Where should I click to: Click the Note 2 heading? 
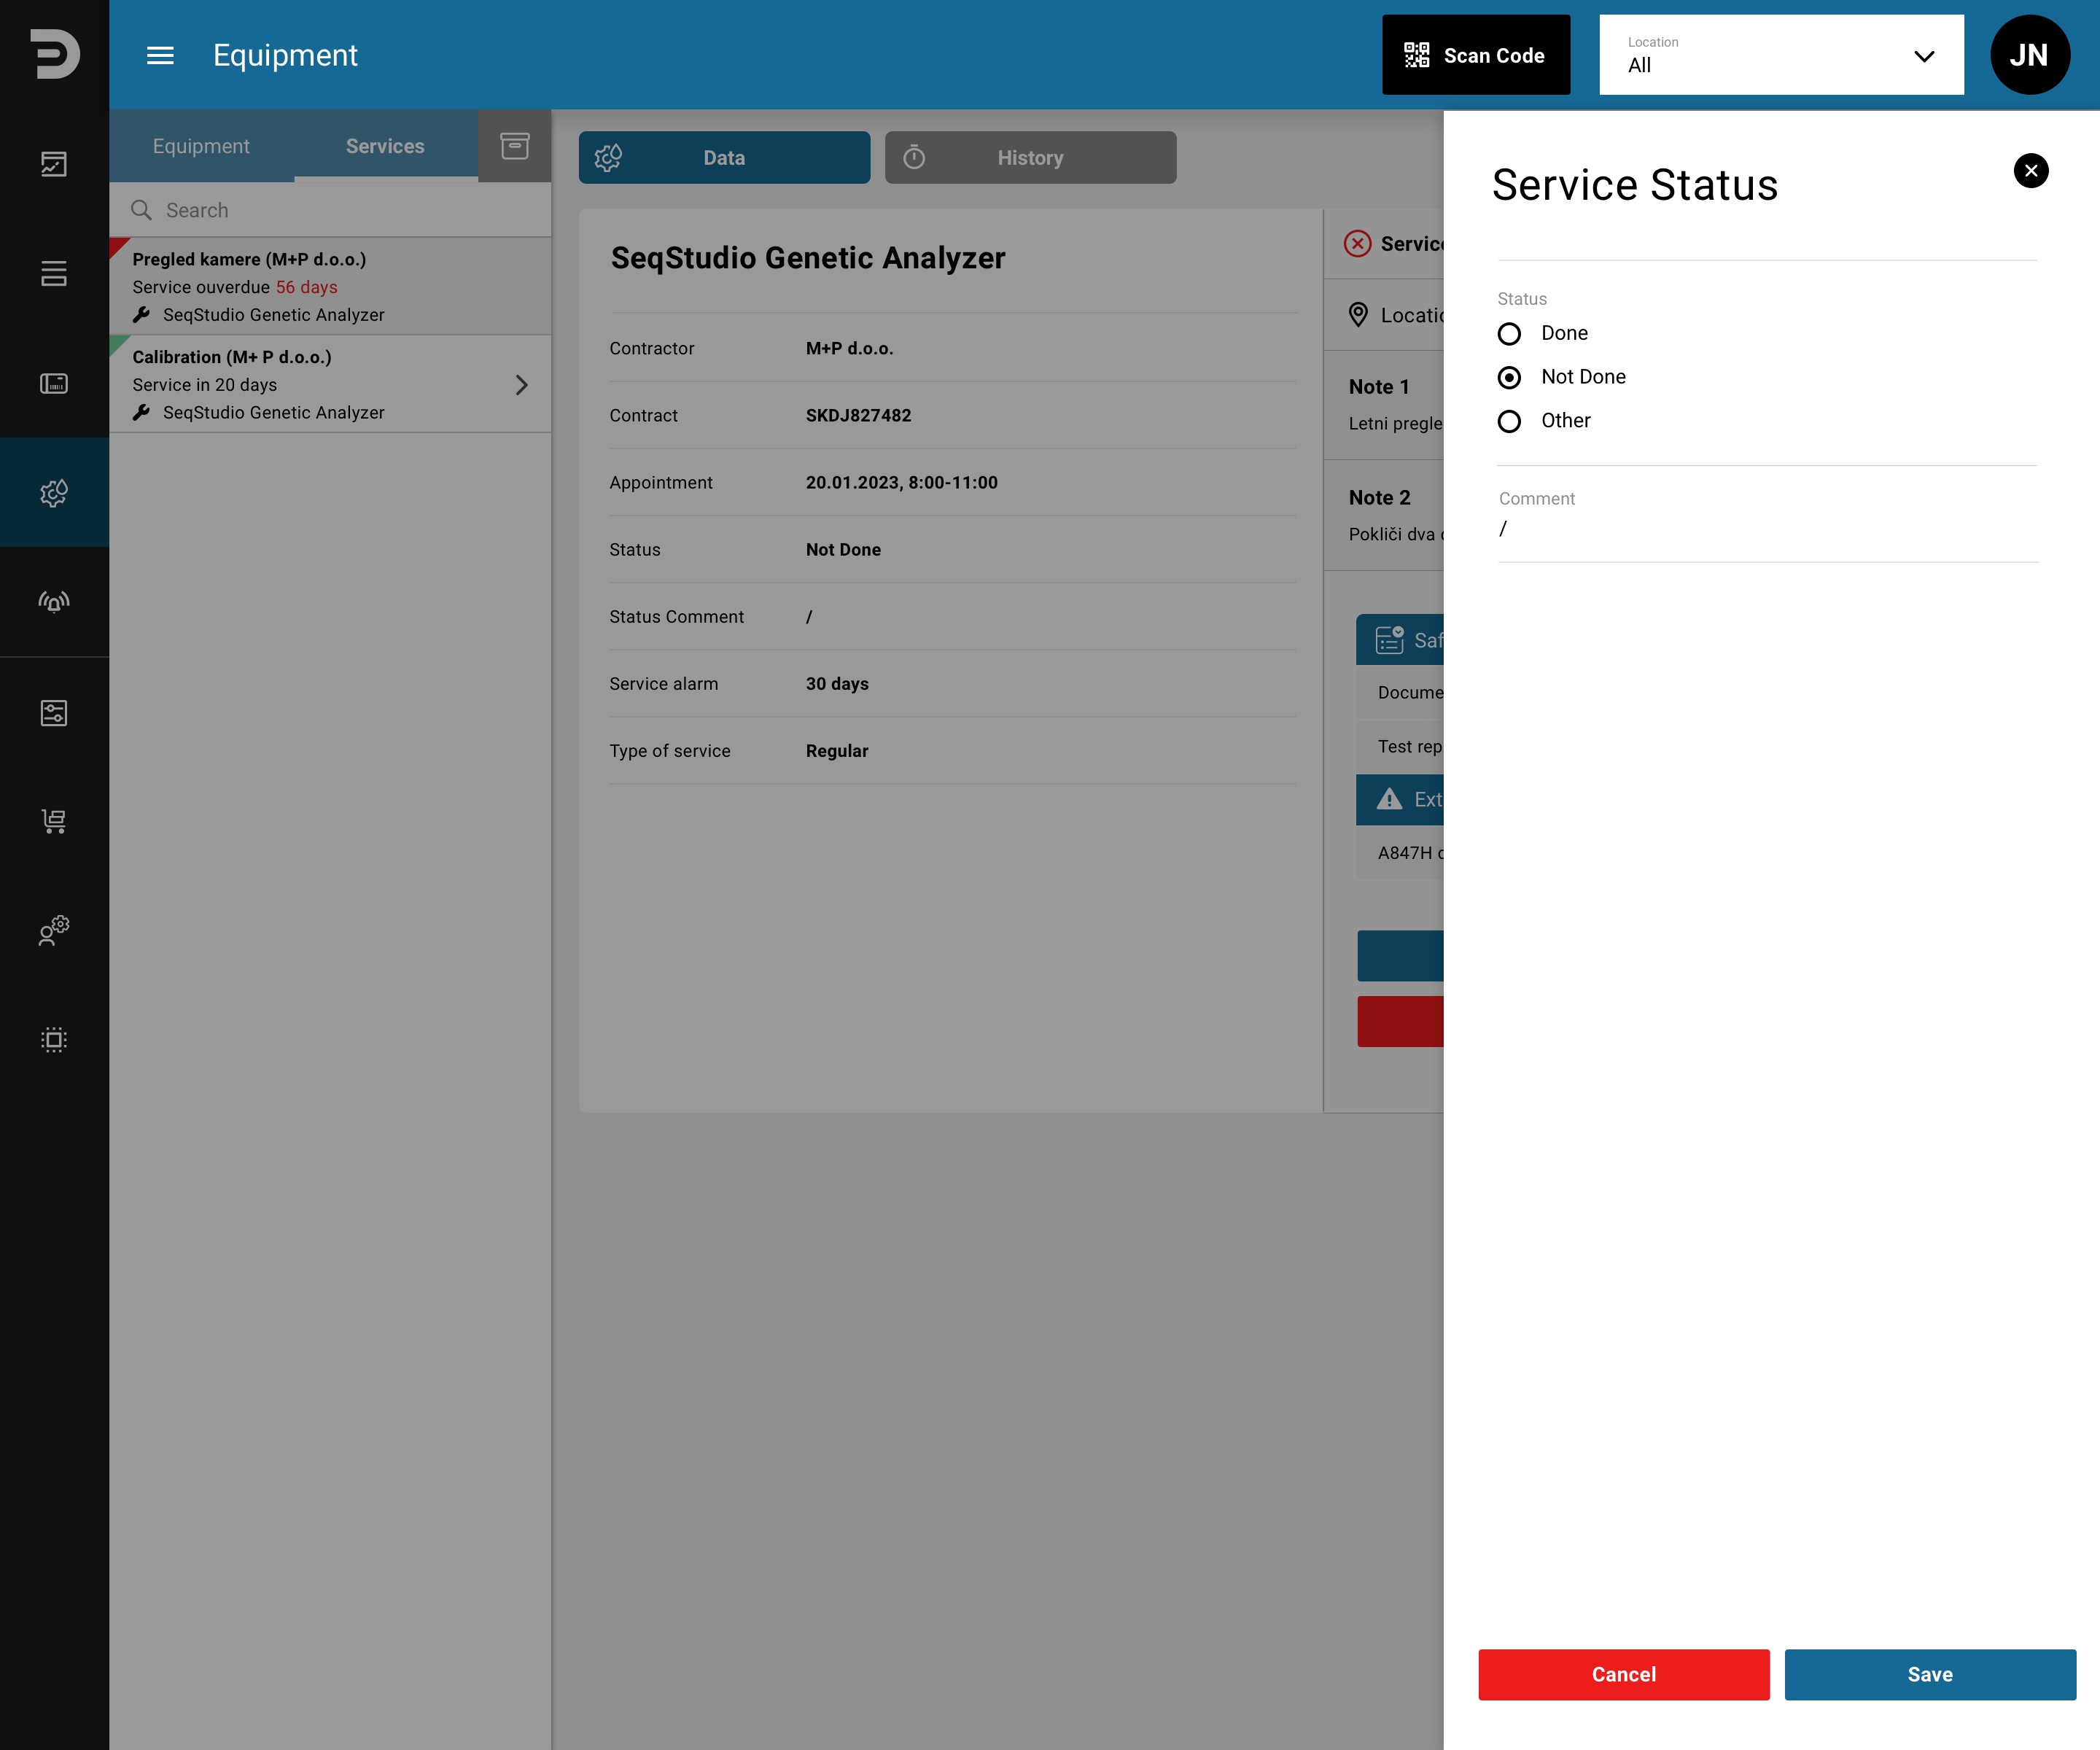(1379, 498)
